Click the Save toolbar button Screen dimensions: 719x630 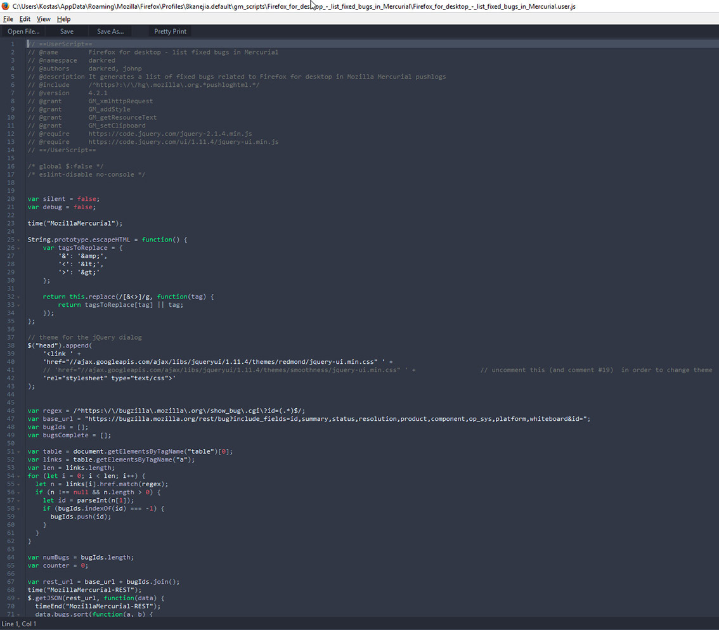(67, 31)
